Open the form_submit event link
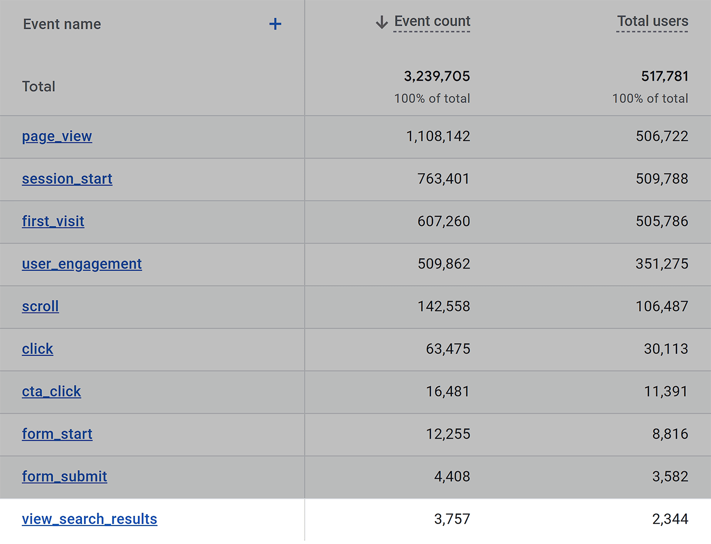This screenshot has width=711, height=544. pos(64,477)
